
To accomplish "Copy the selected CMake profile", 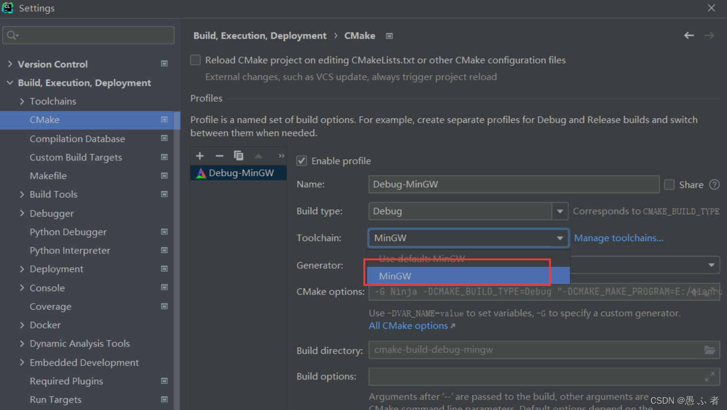I will click(238, 156).
